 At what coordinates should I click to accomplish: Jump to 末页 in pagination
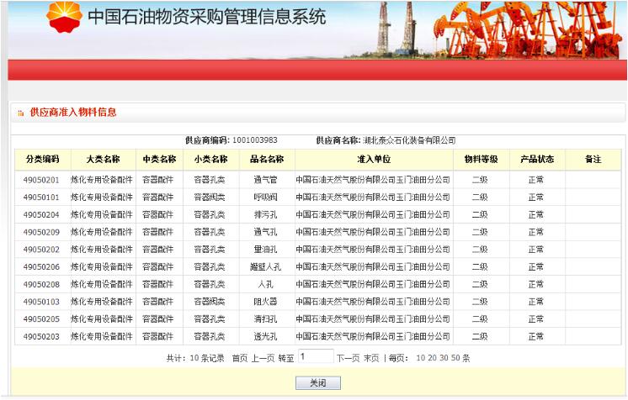(371, 358)
